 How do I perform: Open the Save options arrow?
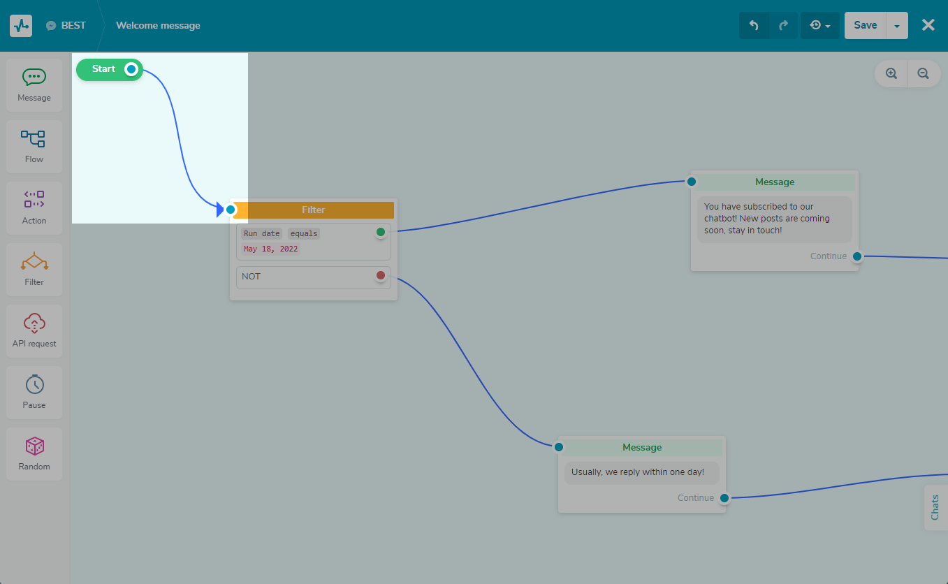click(897, 26)
